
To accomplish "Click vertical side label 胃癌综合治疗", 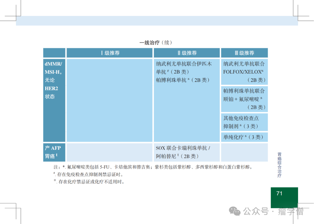I will (279, 165).
